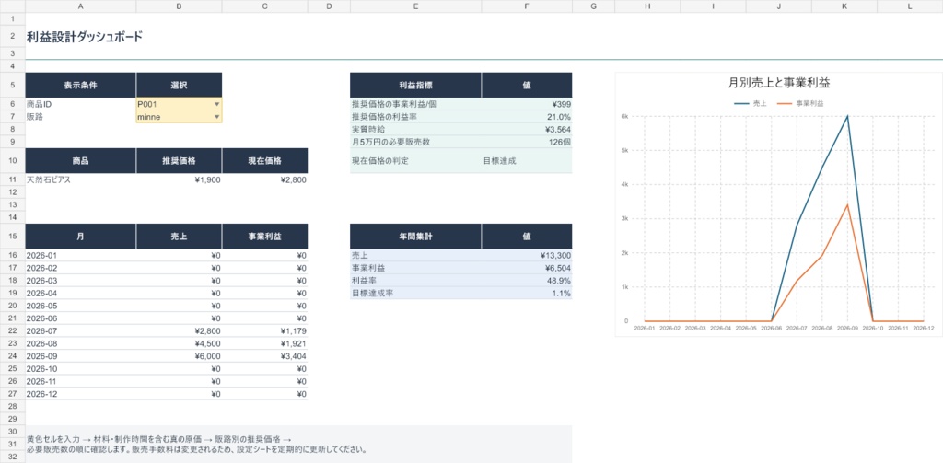
Task: Open the 販路 dropdown arrow for minne
Action: tap(216, 117)
